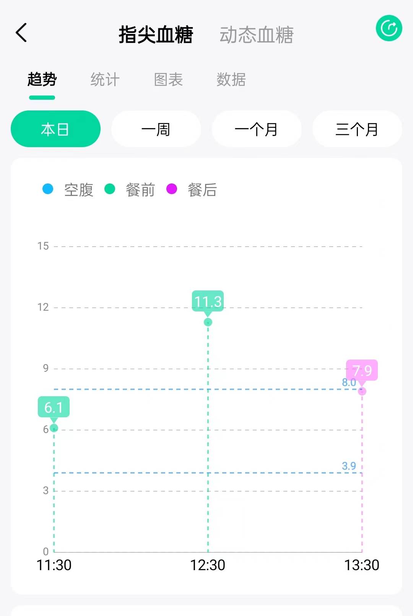Switch to 动态血糖 tab

(x=256, y=35)
